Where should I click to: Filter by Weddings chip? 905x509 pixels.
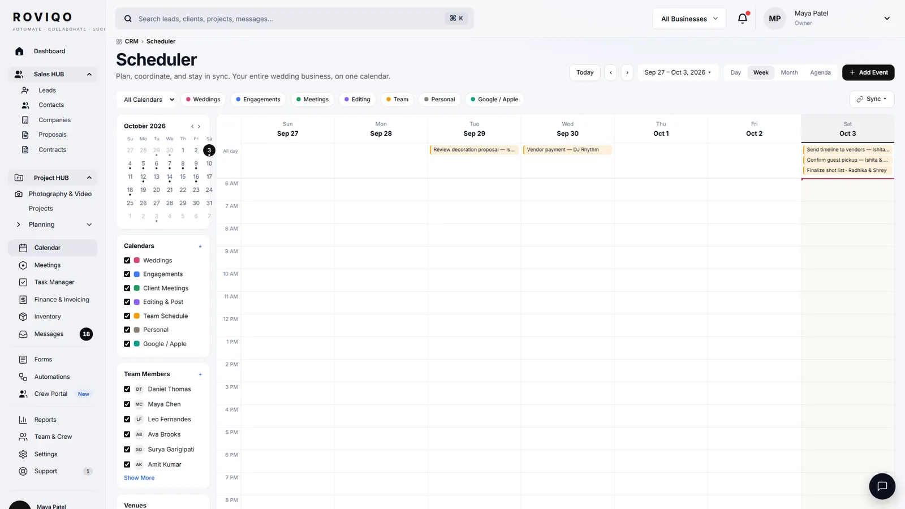click(x=203, y=100)
